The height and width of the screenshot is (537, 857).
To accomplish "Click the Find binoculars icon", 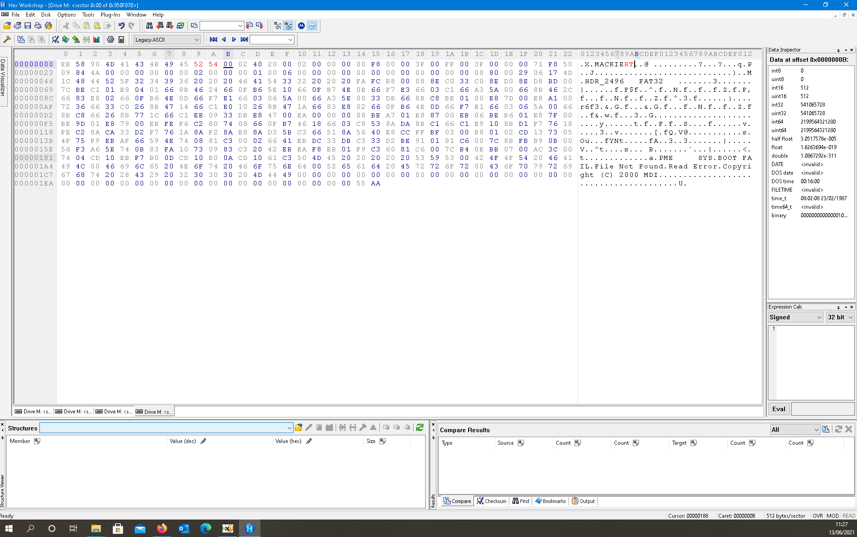I will coord(149,26).
